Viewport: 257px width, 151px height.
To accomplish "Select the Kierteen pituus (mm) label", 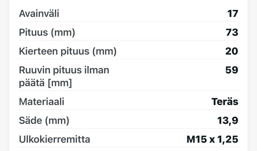I will coord(68,51).
